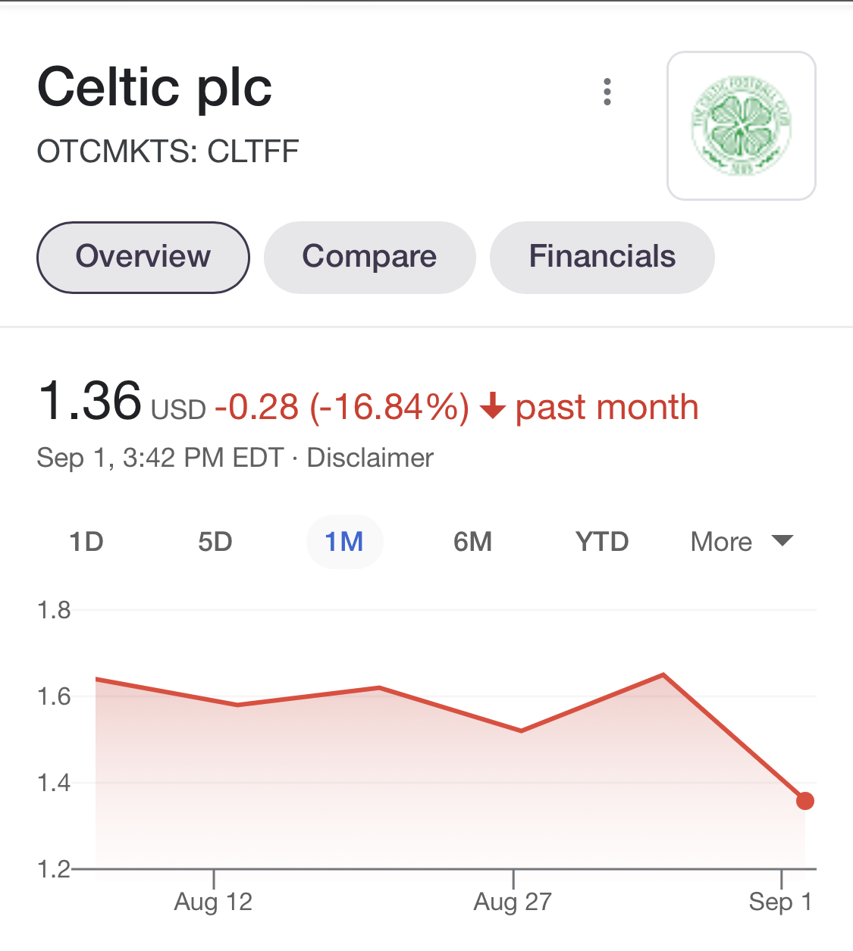Click the dropdown triangle beside More
Viewport: 853px width, 951px height.
[x=782, y=541]
